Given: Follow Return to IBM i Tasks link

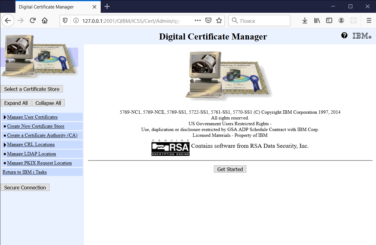Looking at the screenshot, I should (25, 172).
